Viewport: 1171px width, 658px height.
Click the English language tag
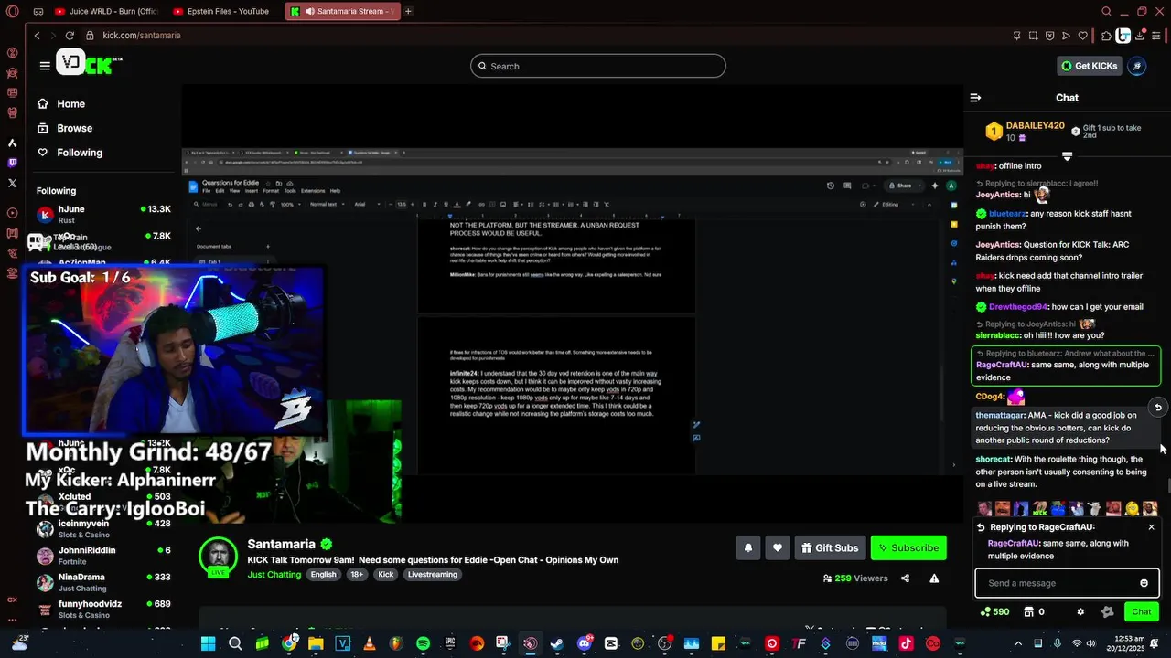[323, 575]
